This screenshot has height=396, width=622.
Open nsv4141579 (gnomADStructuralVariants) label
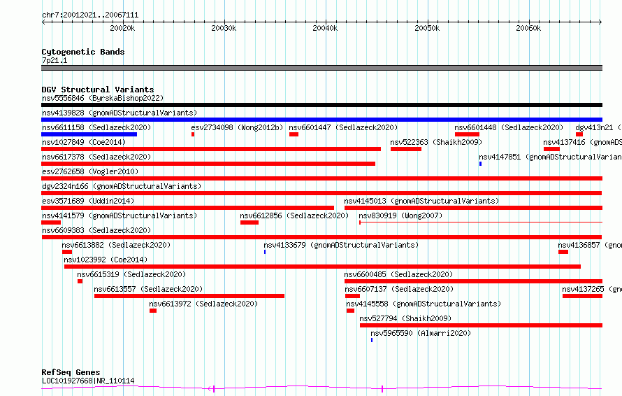pos(120,215)
